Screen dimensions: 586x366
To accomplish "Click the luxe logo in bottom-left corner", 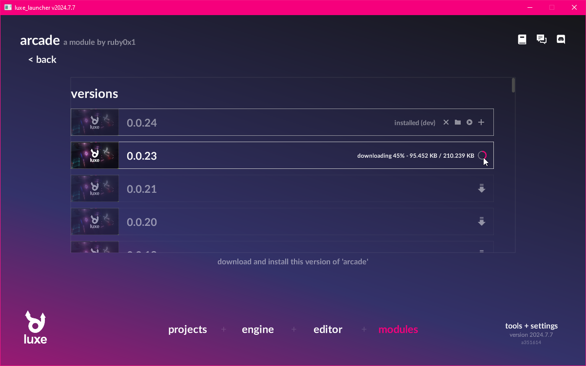I will tap(35, 327).
